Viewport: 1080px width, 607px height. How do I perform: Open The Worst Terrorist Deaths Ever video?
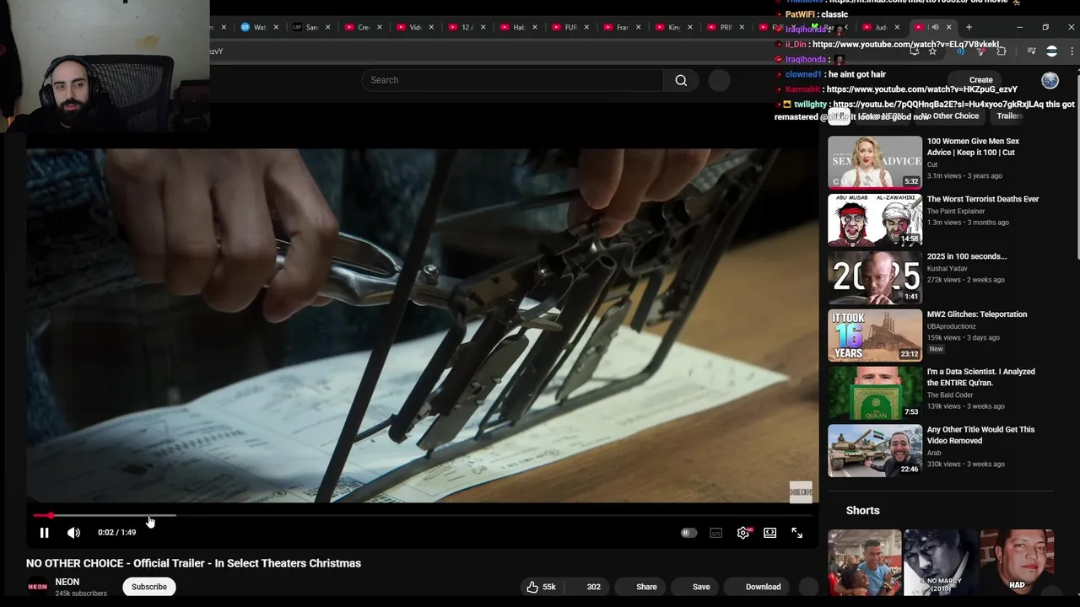tap(983, 199)
